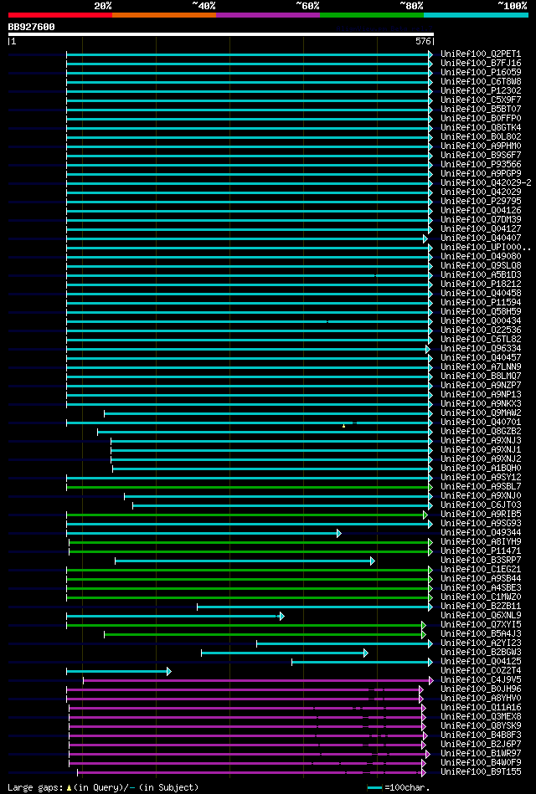Image resolution: width=536 pixels, height=794 pixels.
Task: Click the purple alignment bar for B1WR97
Action: coord(248,754)
